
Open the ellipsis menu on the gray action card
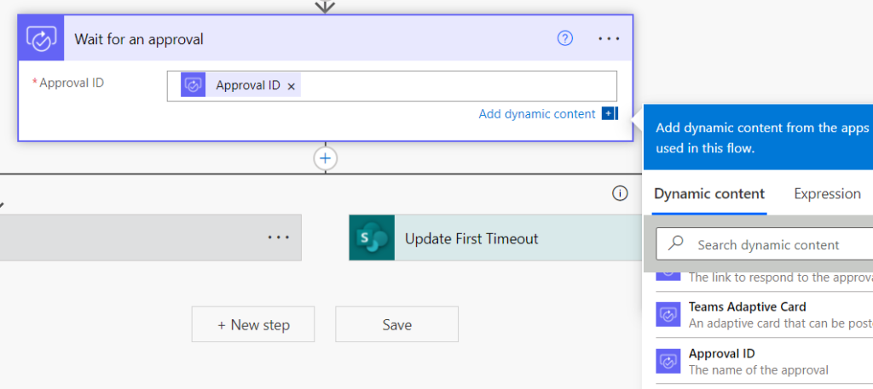point(279,237)
